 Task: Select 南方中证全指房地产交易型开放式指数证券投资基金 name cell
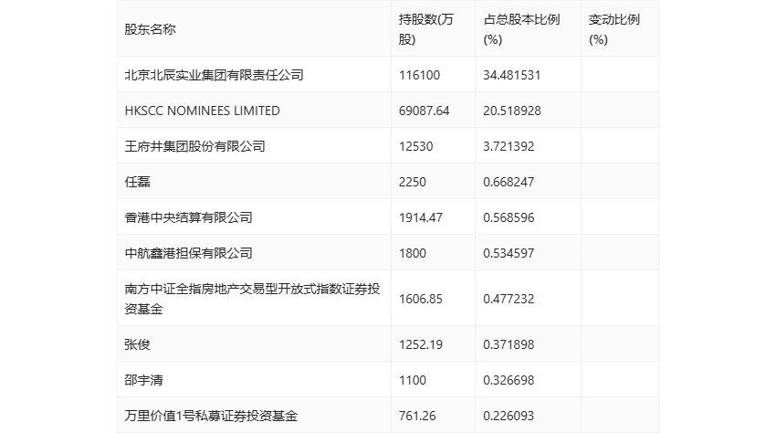click(x=252, y=299)
